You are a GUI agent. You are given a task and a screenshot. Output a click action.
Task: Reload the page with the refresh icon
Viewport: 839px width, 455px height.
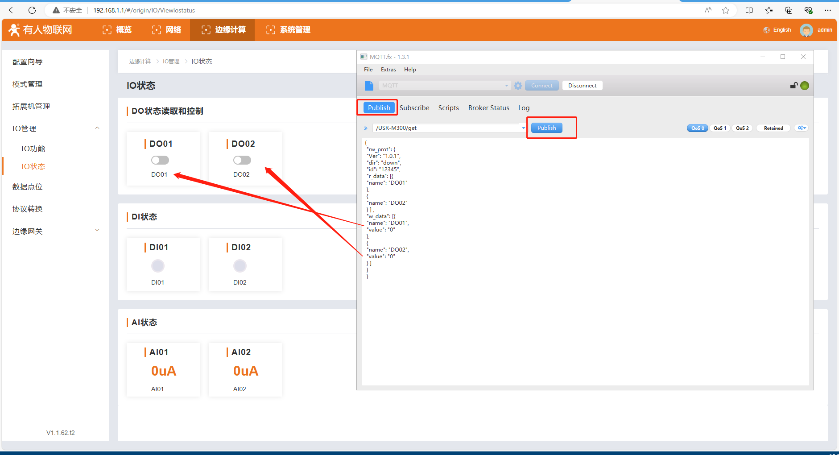pos(32,10)
